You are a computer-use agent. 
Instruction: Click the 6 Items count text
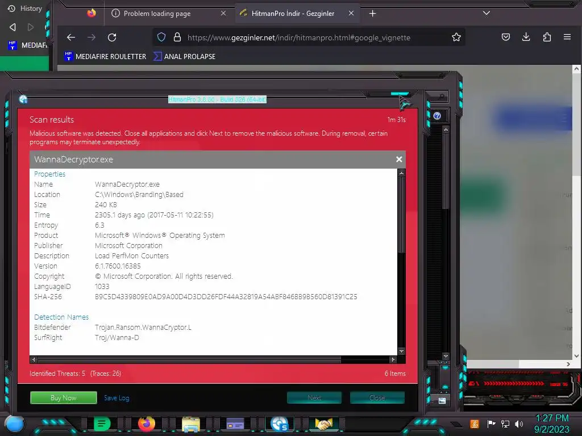(395, 374)
